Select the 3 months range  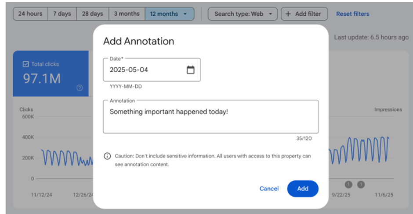coord(127,14)
